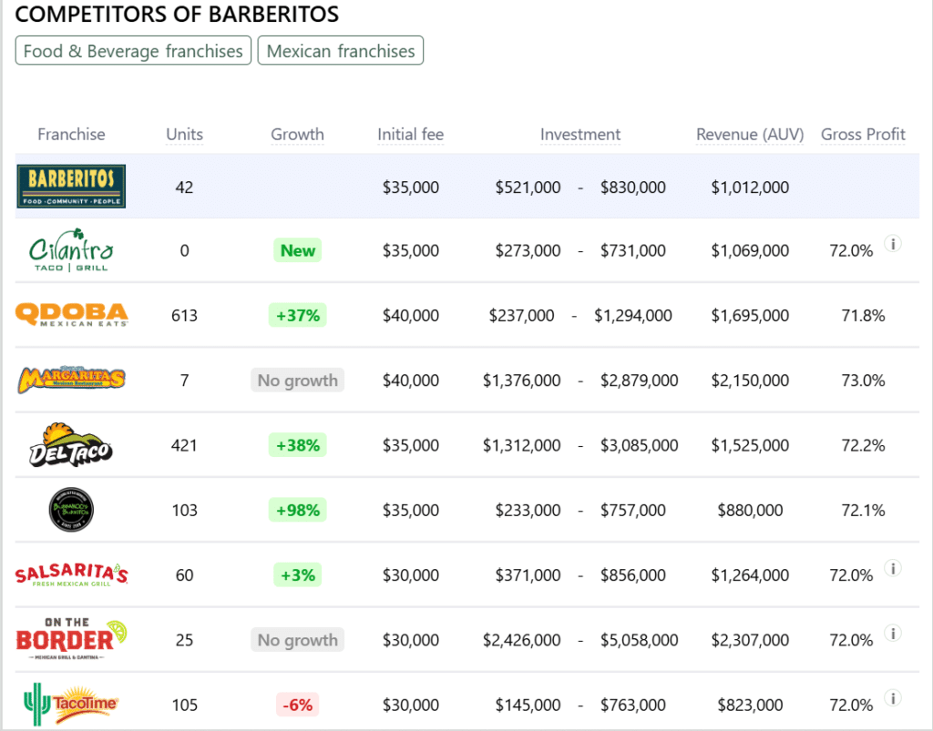Select Del Taco's $3,085,000 maximum investment
This screenshot has height=731, width=933.
coord(639,445)
